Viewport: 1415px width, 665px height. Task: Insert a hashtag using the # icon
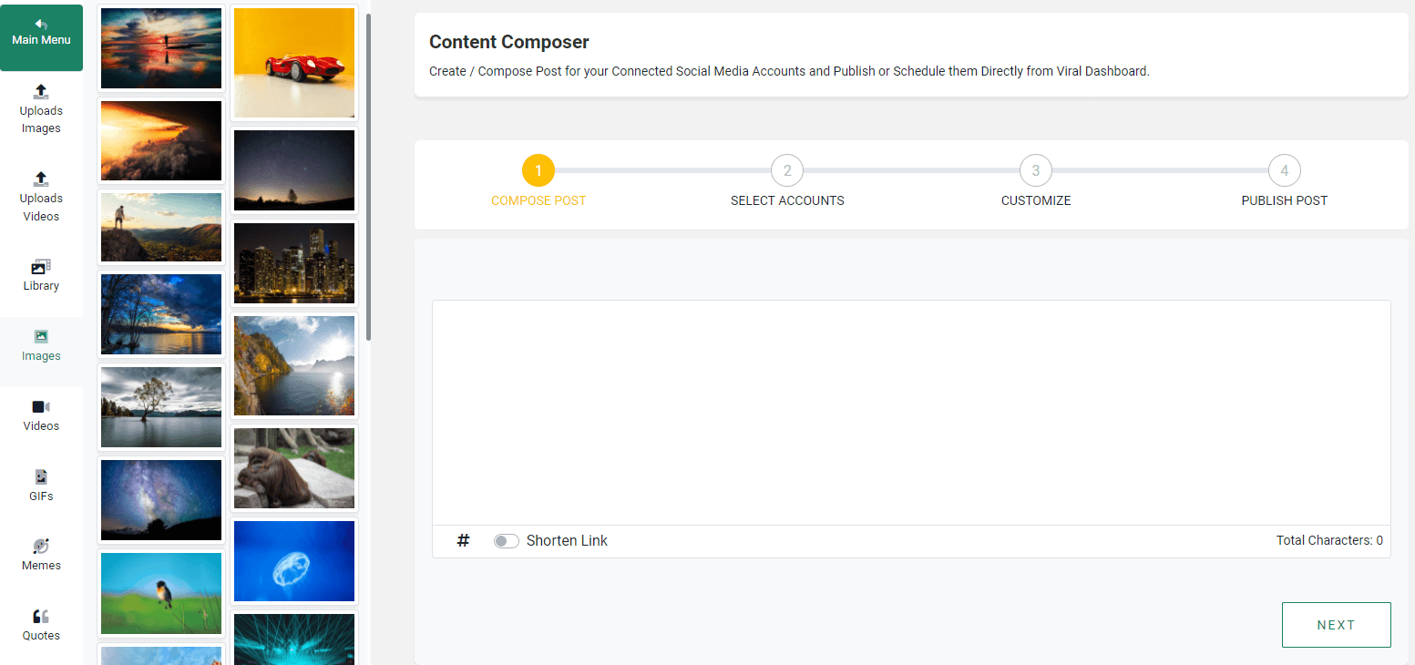click(463, 540)
